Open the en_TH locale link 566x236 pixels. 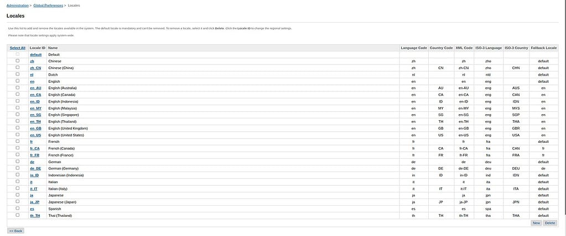pyautogui.click(x=35, y=122)
